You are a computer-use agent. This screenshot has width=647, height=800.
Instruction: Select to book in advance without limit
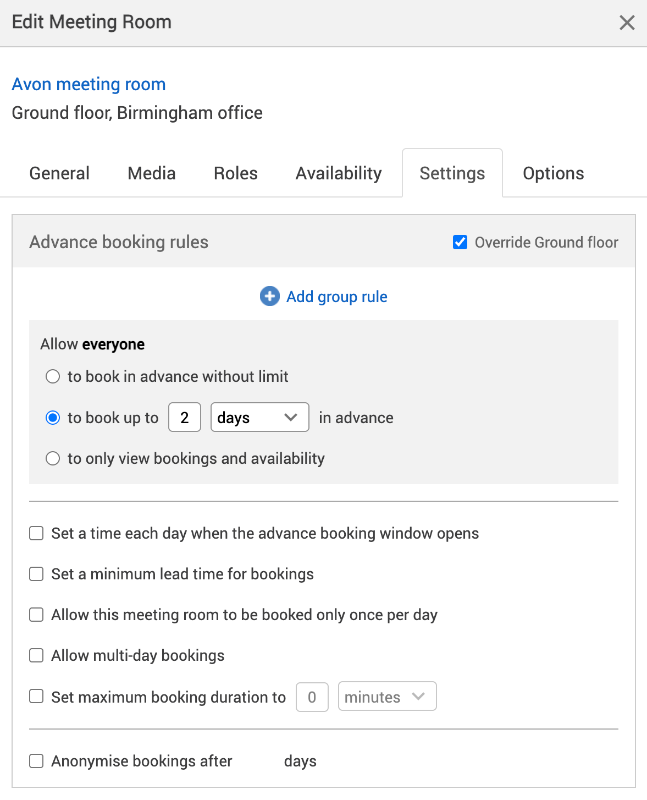(x=53, y=376)
